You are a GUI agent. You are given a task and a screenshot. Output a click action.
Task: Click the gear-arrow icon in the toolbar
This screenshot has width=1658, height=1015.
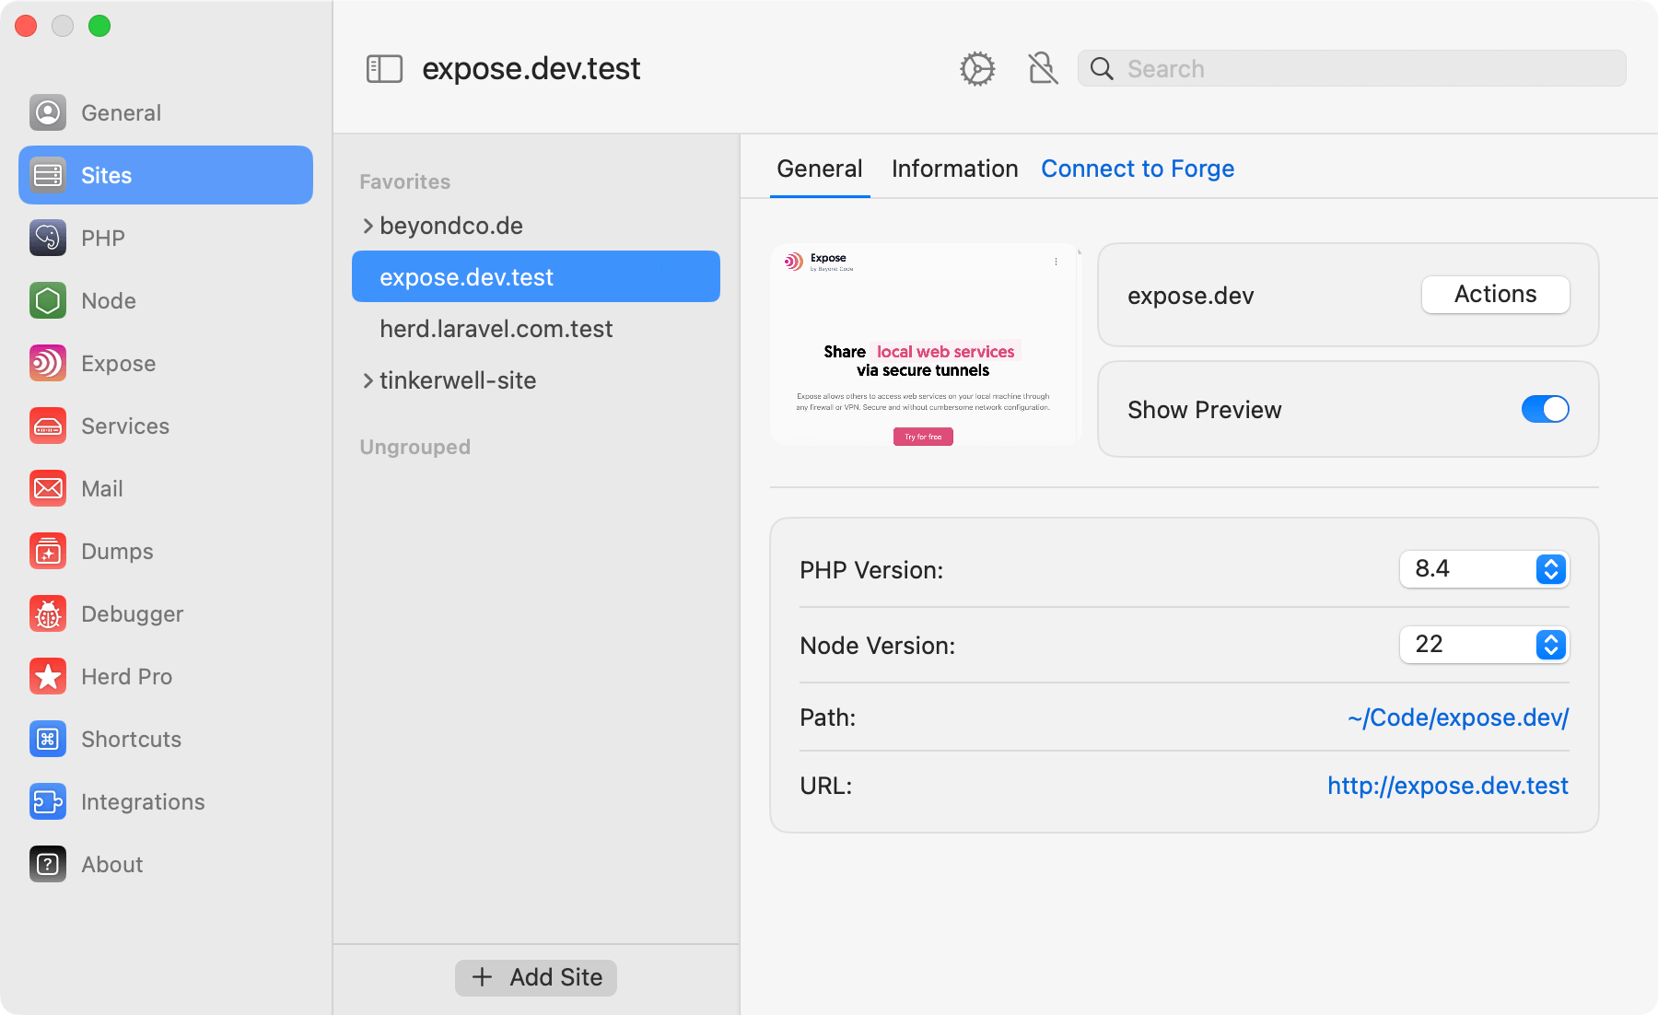(977, 69)
